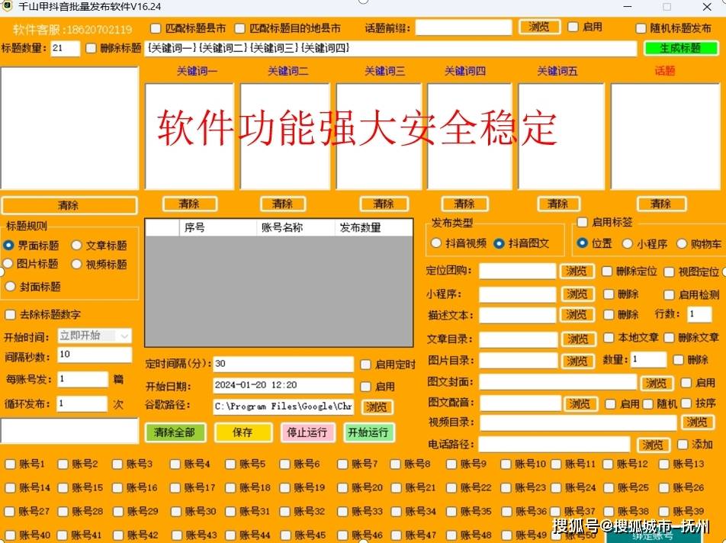Select the 图片标题 radio button

(8, 264)
